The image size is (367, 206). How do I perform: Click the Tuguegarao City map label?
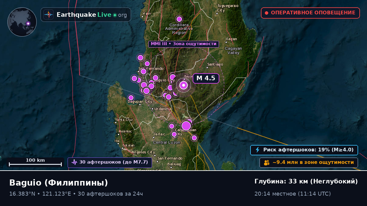(228, 8)
